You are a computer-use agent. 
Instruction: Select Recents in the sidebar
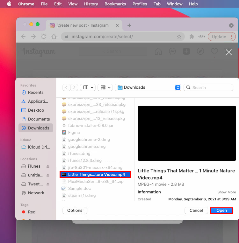(x=36, y=93)
